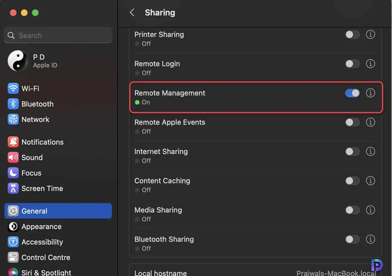Screen dimensions: 392x276
Task: Open Notifications label in the sidebar
Action: (x=43, y=142)
